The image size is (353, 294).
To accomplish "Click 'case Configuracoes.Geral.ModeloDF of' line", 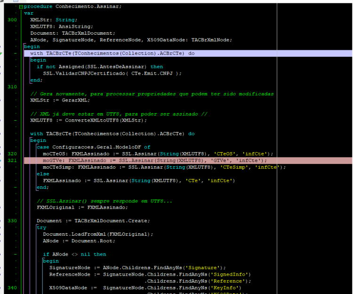I will point(94,147).
